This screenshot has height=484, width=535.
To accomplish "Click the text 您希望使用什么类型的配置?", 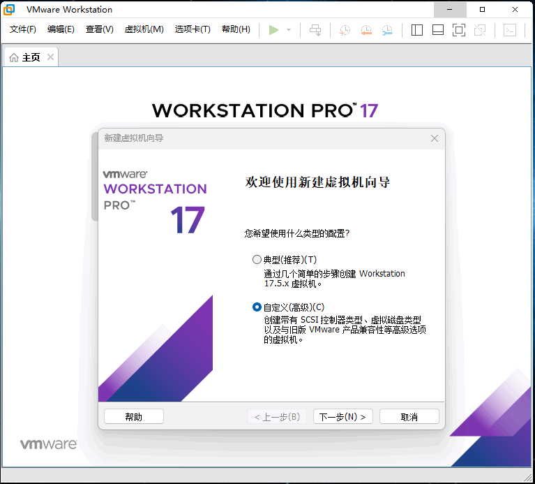I will 297,234.
